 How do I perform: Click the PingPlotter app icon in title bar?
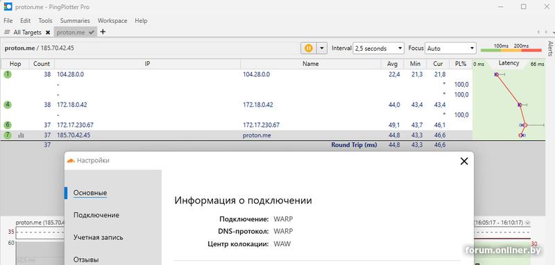coord(8,6)
